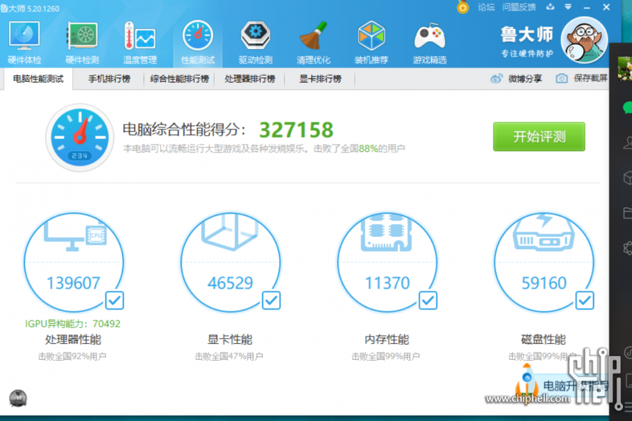Open 电脑升级指导 rocket upgrade guide

point(562,385)
